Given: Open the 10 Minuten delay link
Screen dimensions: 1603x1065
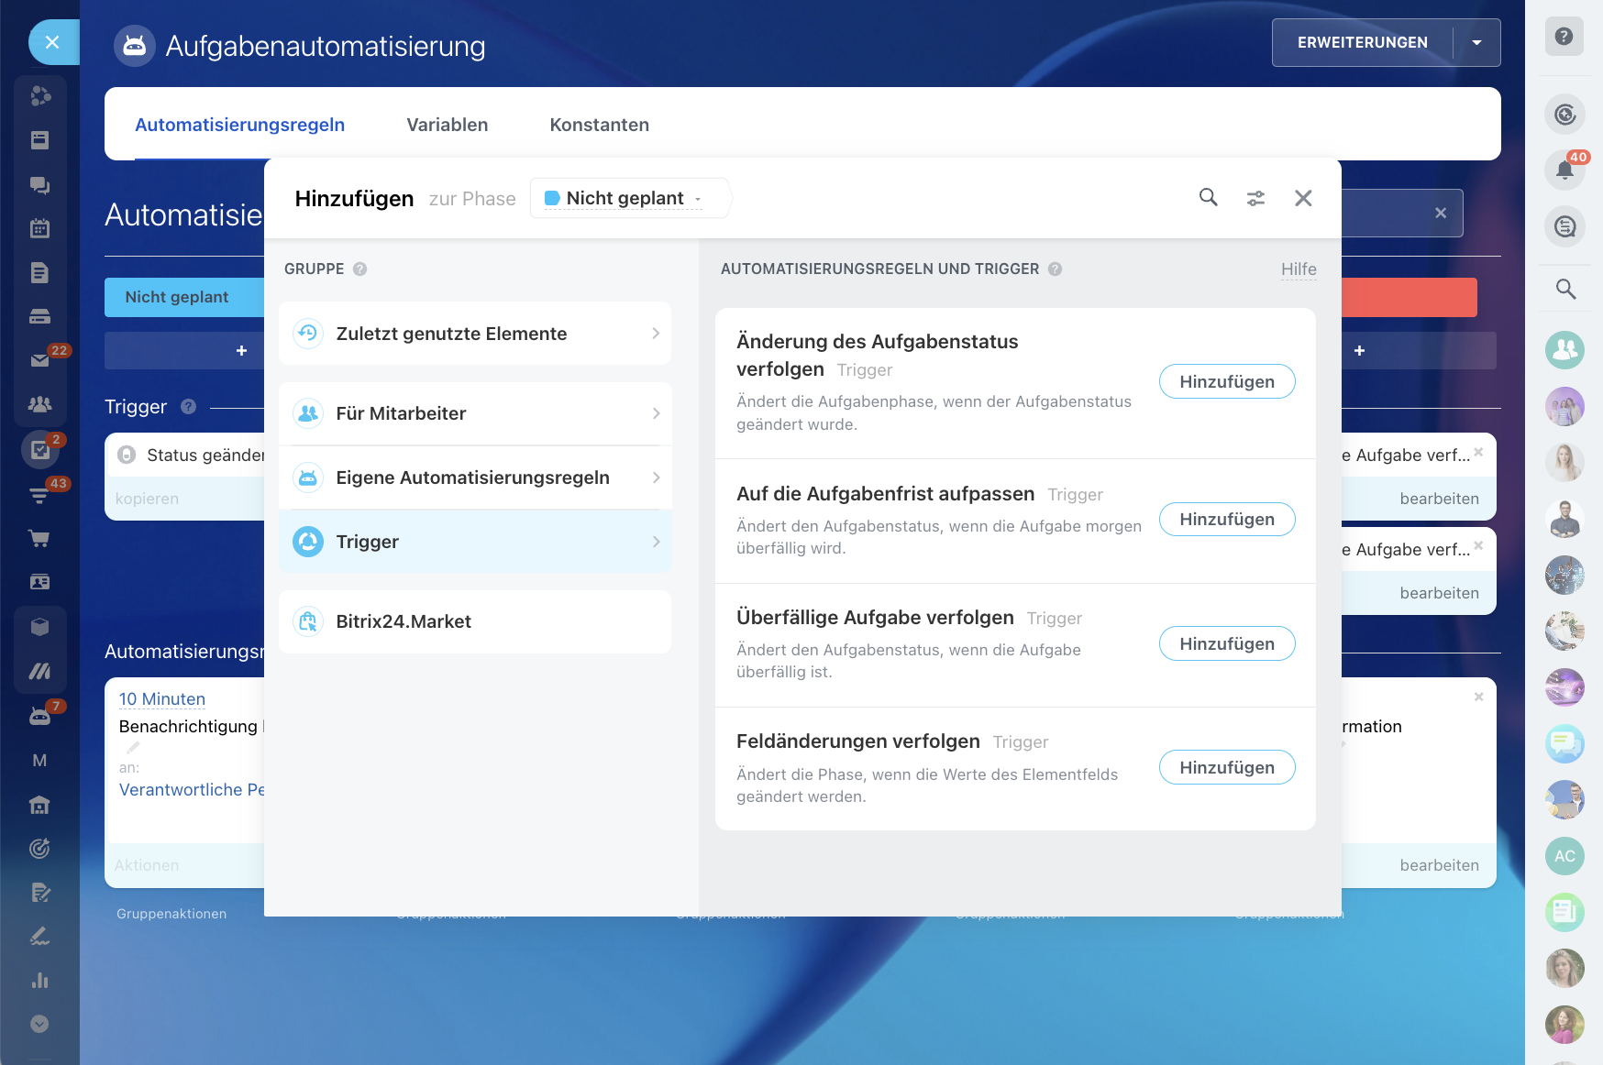Looking at the screenshot, I should pyautogui.click(x=162, y=699).
